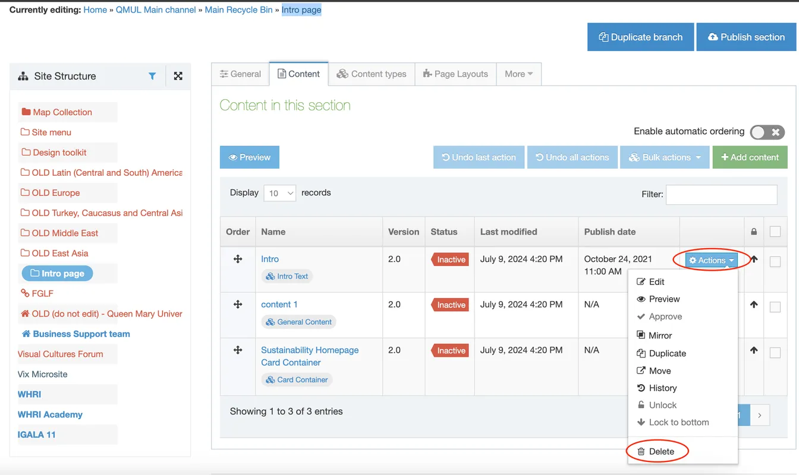The width and height of the screenshot is (799, 475).
Task: Tick the checkbox for content 1 row
Action: tap(775, 307)
